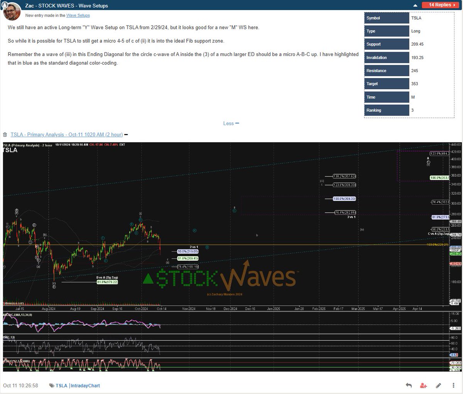Click the 123.6% (338.33) Fib label on chart
The image size is (463, 394).
[345, 185]
